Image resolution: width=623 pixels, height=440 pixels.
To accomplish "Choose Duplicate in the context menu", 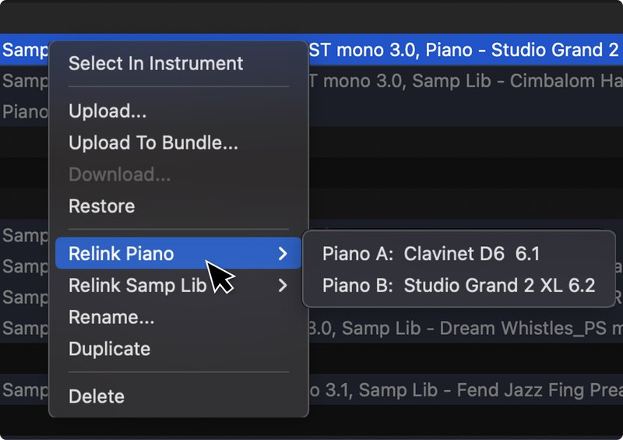I will coord(109,349).
